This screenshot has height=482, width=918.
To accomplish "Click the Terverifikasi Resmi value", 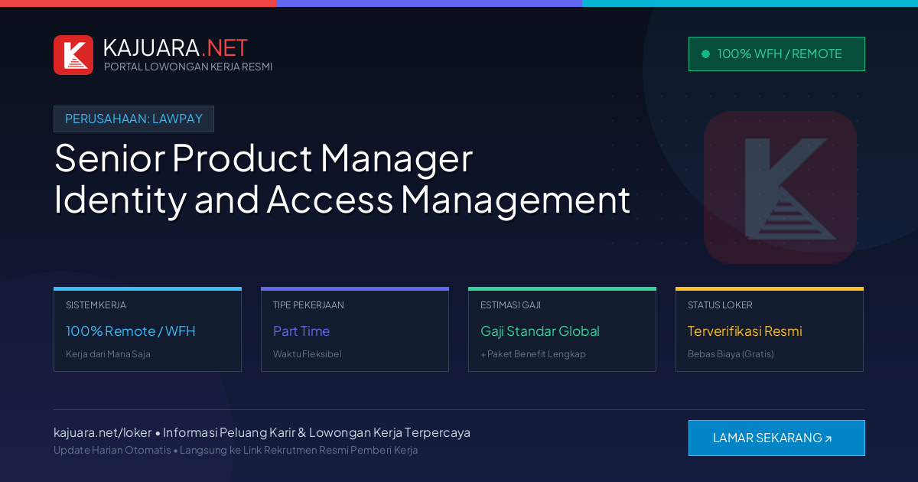I will tap(745, 331).
